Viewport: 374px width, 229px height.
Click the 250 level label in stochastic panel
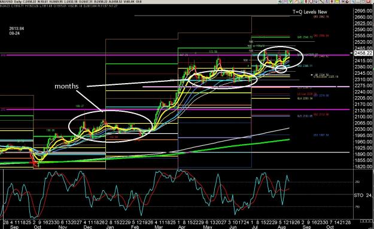pos(357,182)
